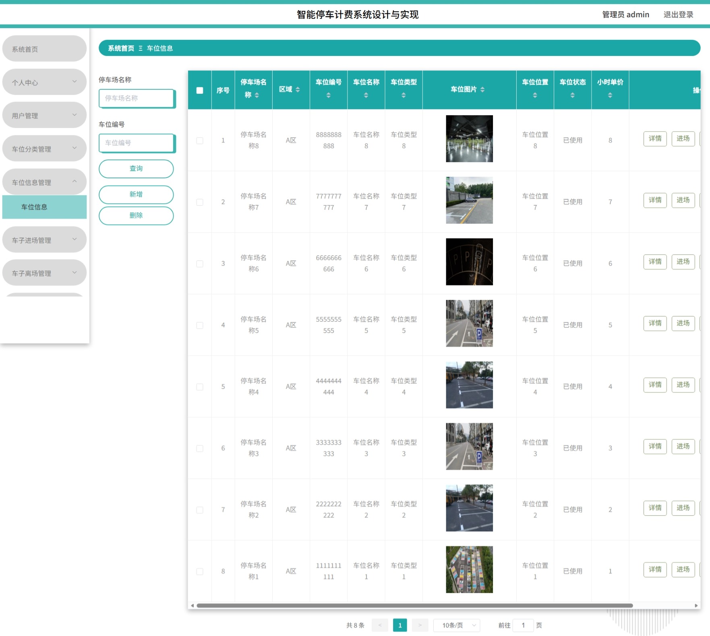The height and width of the screenshot is (636, 710).
Task: Select the 车位信息 submenu item
Action: pos(44,207)
